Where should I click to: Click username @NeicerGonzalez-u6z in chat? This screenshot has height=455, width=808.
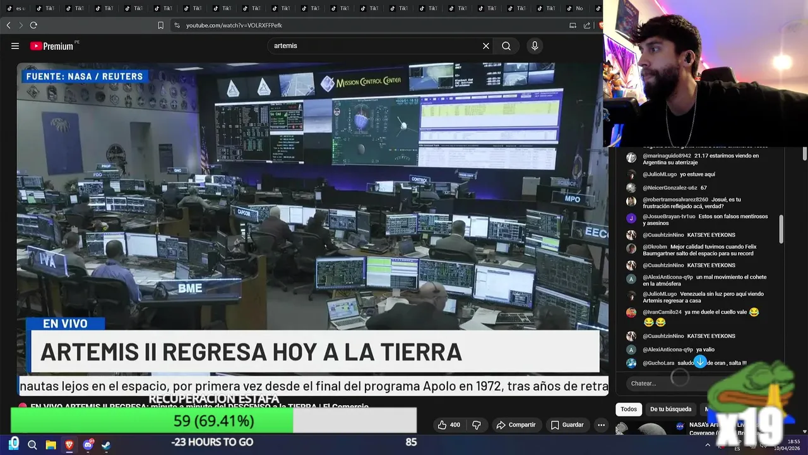(x=670, y=188)
